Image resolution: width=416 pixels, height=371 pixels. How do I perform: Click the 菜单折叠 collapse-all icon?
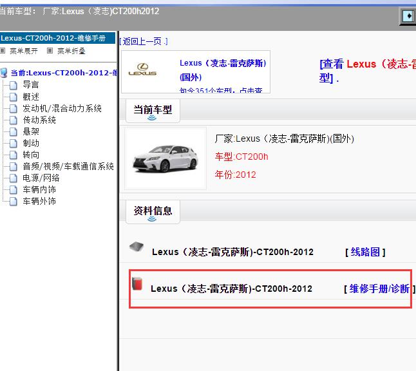50,50
